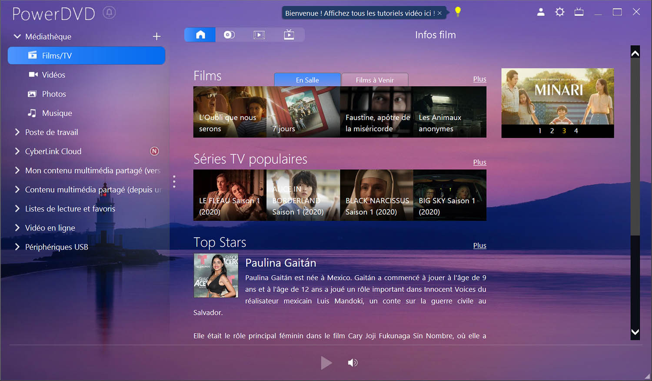Mute audio with the speaker icon
652x381 pixels.
coord(353,363)
